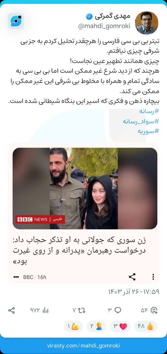Image resolution: width=167 pixels, height=354 pixels.
Task: Open the @mahdi_gomroki handle
Action: [104, 26]
